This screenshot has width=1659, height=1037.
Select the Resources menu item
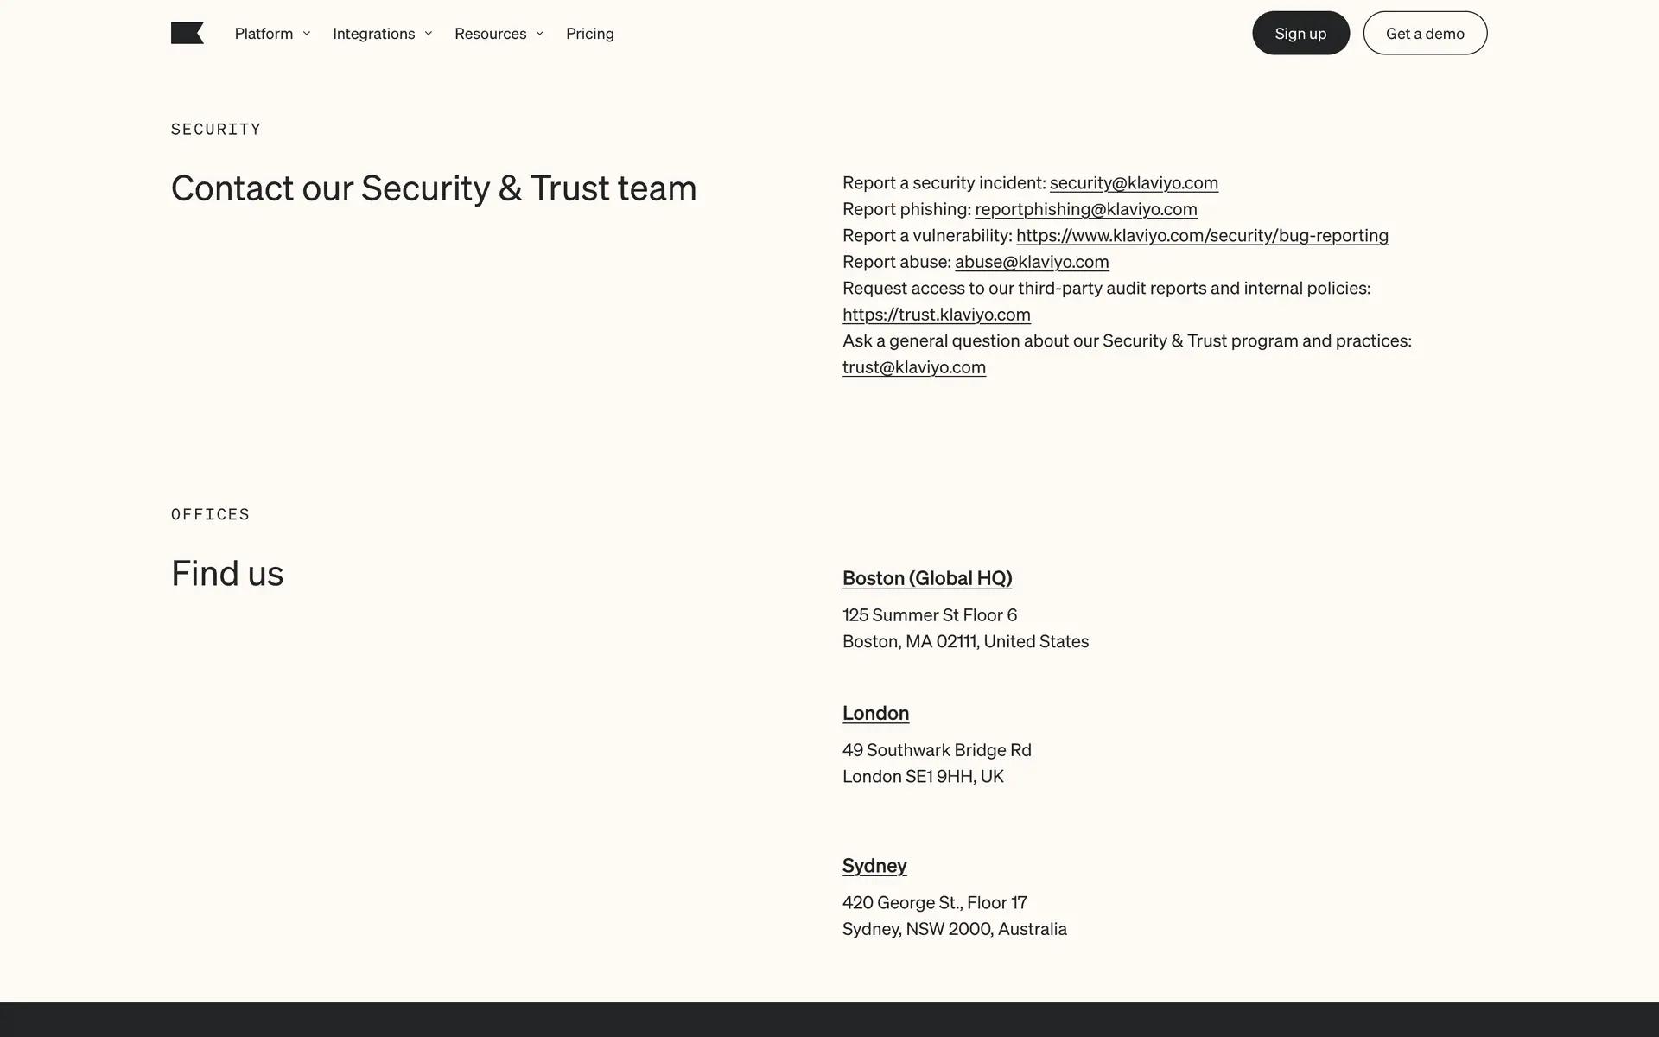coord(490,34)
